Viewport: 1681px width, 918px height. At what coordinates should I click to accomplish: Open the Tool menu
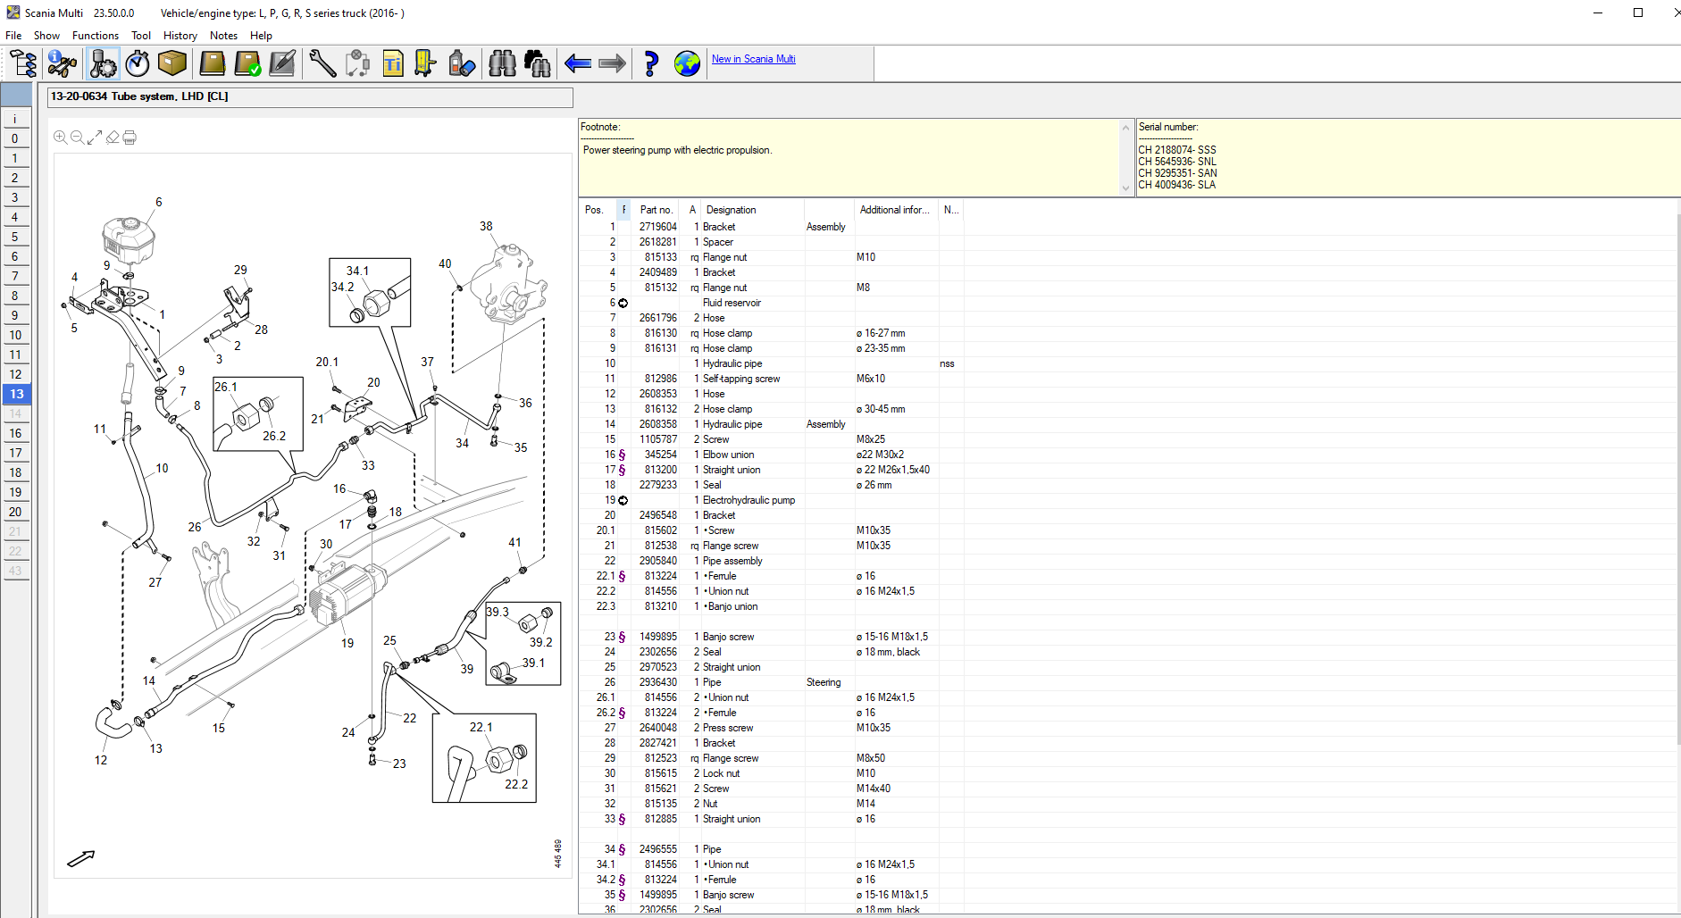tap(141, 36)
